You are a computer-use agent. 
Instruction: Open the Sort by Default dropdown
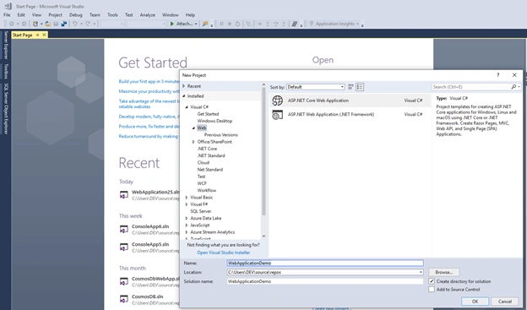[315, 87]
